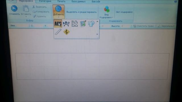Switch to the Печать tab
Screen dimensions: 182x102
pyautogui.click(x=61, y=1)
